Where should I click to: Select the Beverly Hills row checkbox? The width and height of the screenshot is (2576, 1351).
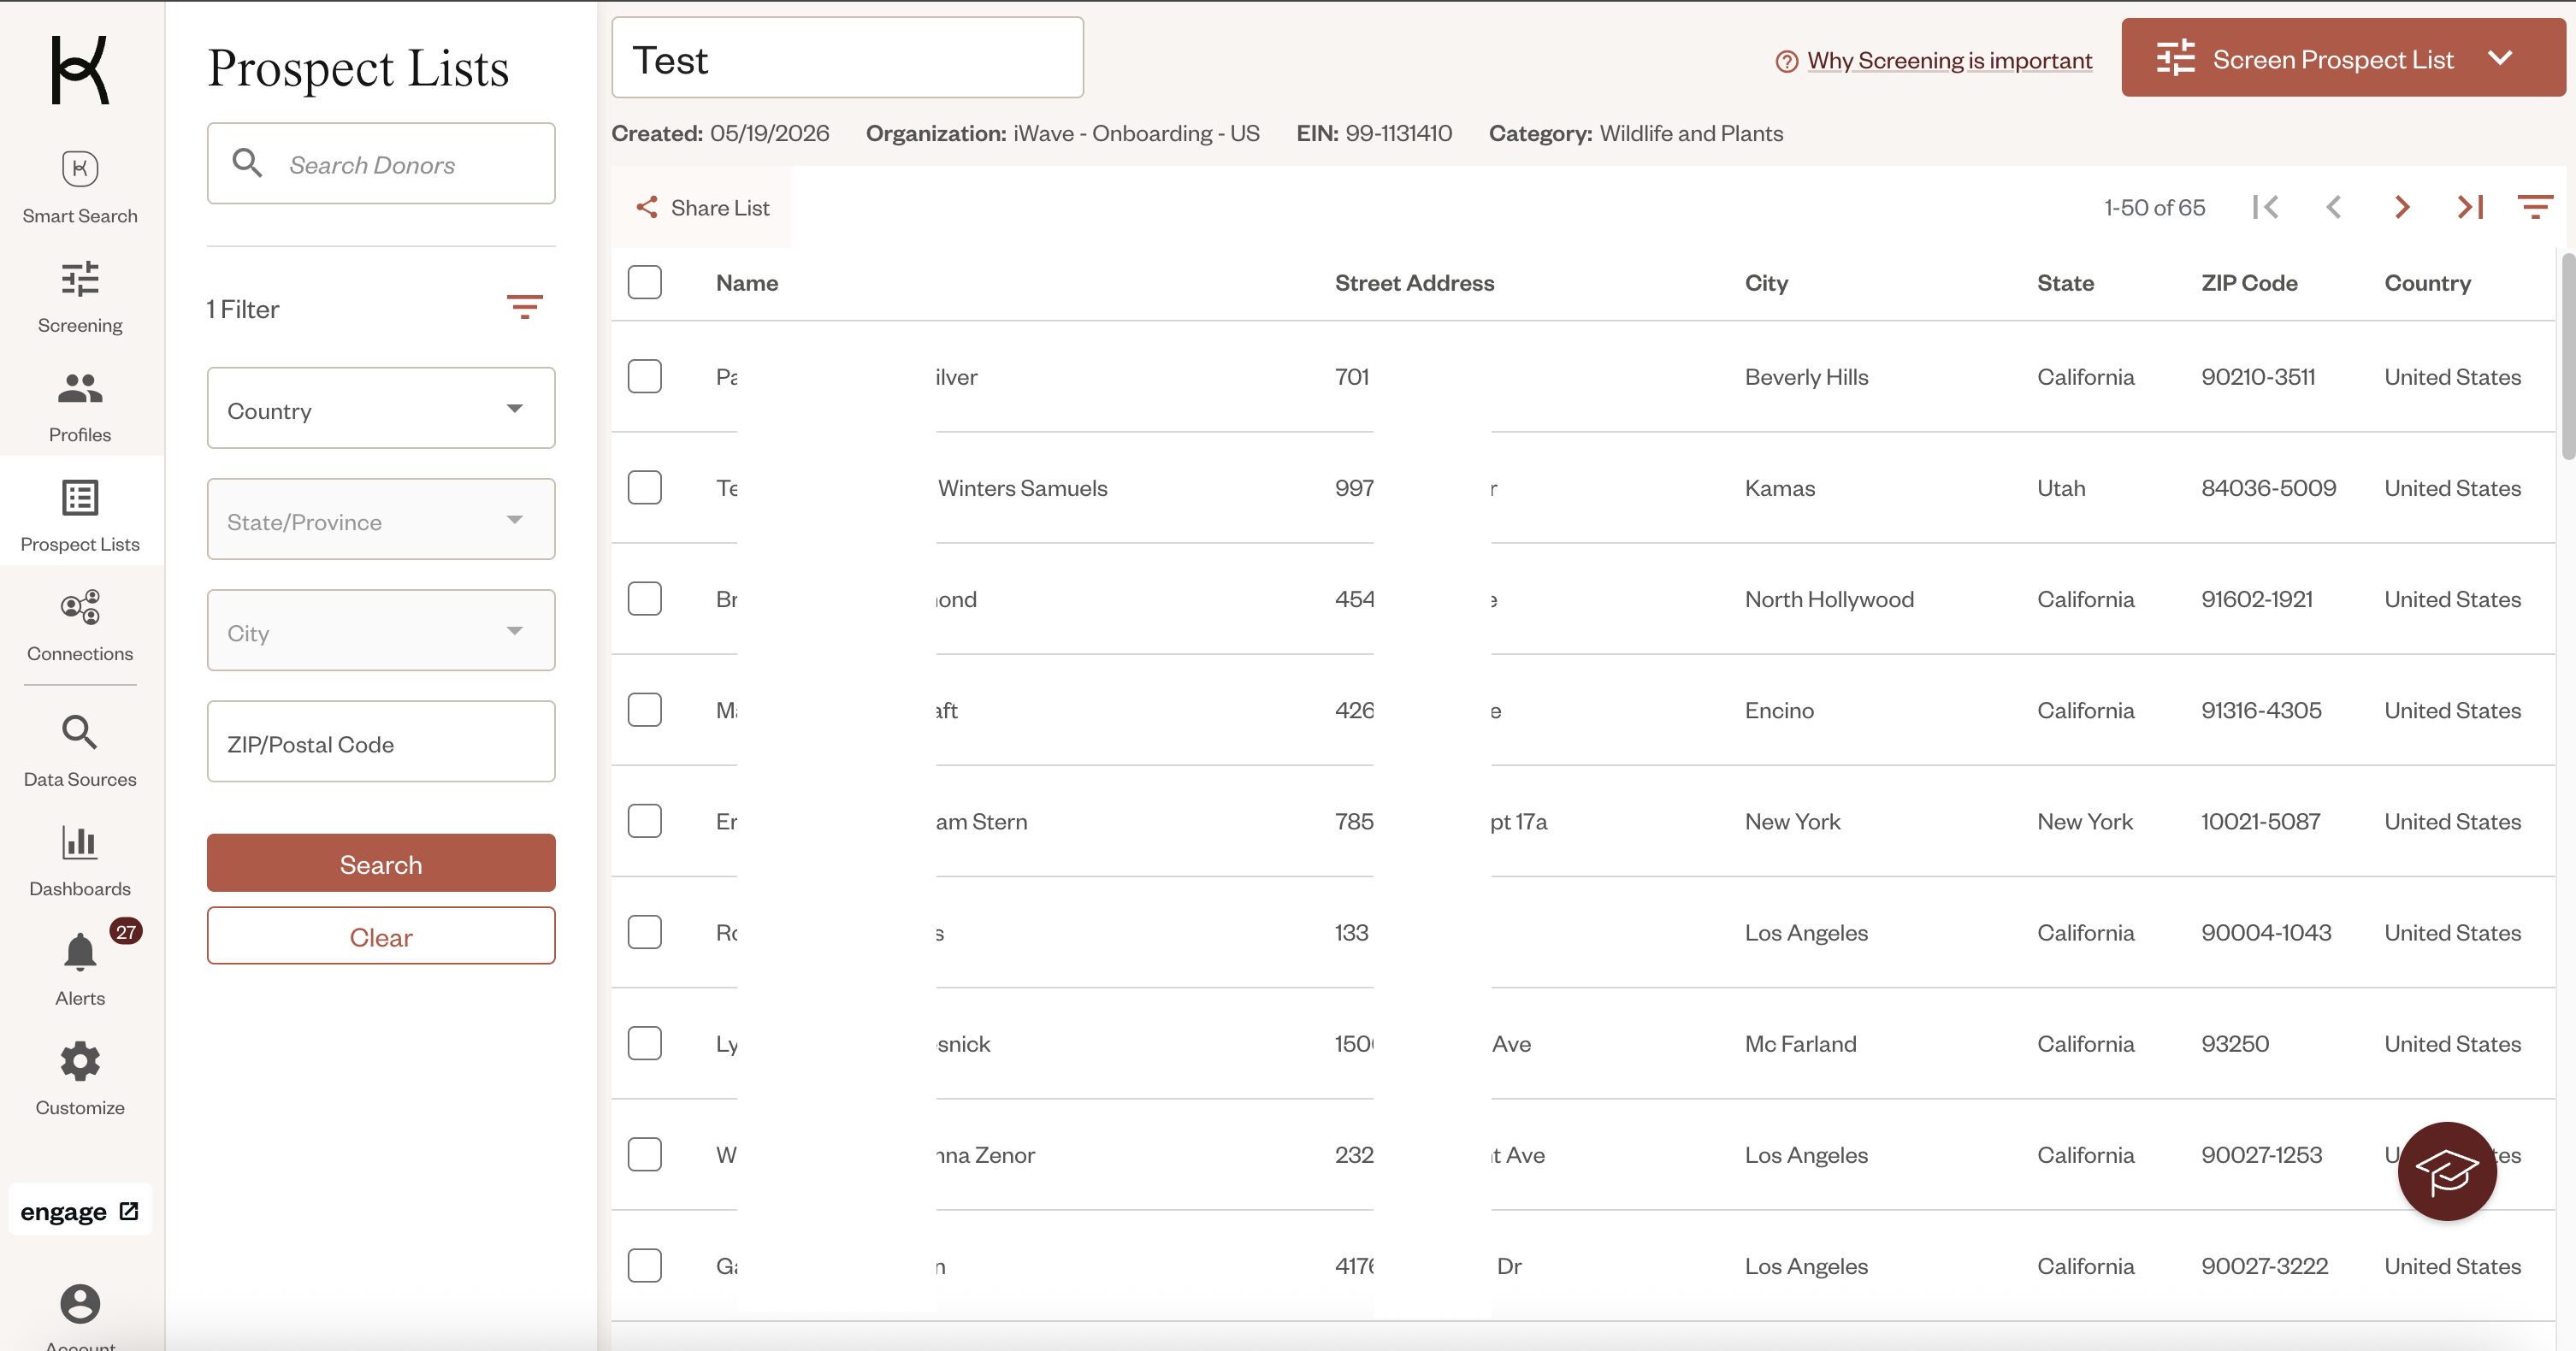[645, 376]
